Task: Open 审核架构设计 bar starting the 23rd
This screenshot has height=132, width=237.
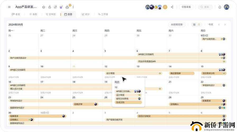Action: pos(61,101)
